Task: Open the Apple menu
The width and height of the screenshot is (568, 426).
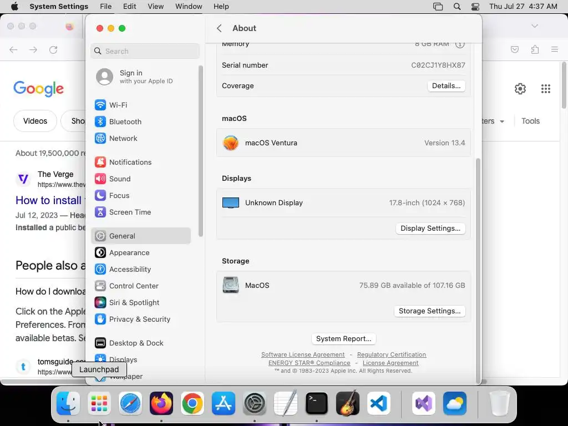Action: (14, 6)
